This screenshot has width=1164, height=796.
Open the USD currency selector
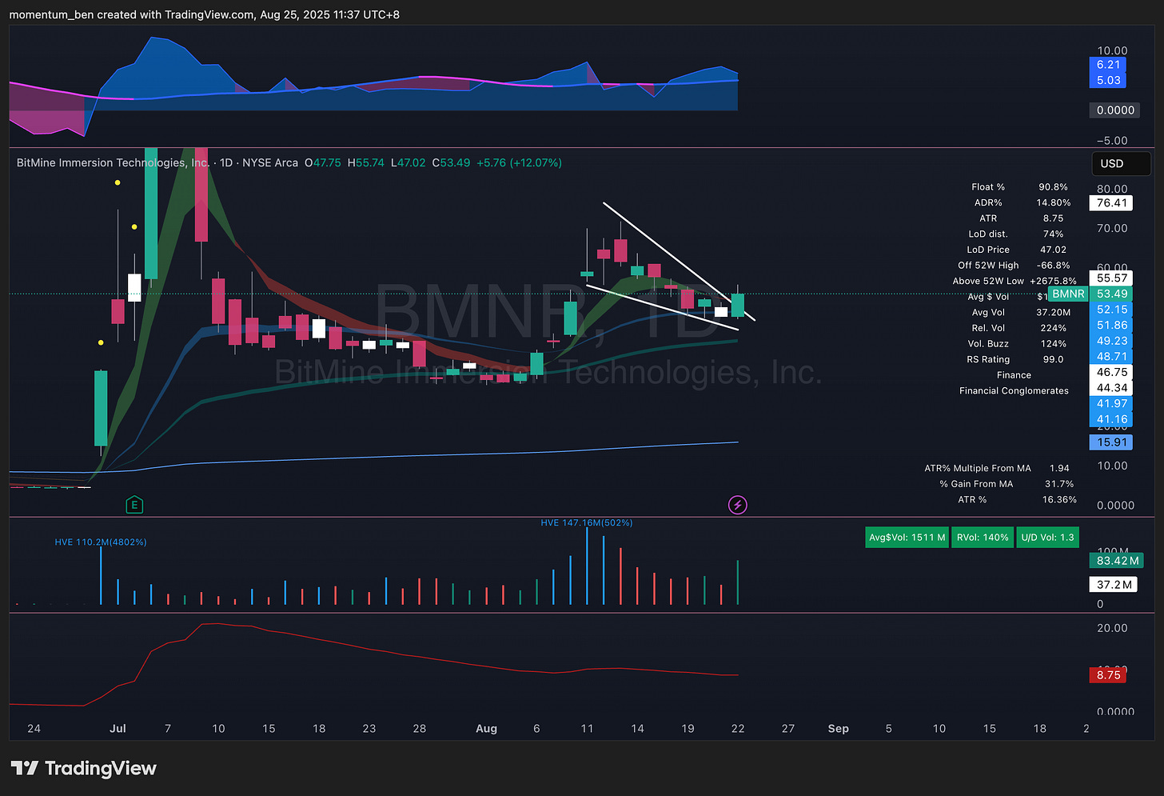[1121, 163]
